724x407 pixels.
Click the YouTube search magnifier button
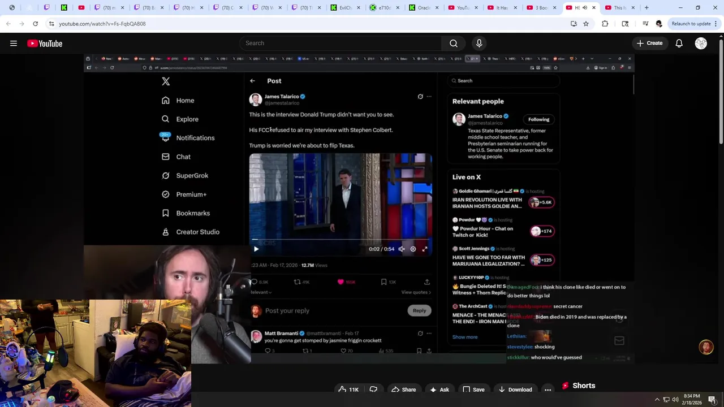point(454,43)
